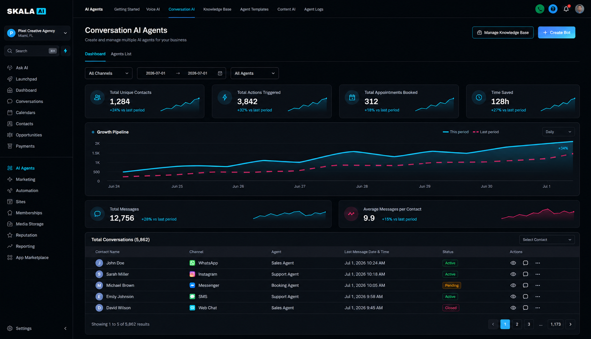Switch to the Agent Logs tab
This screenshot has width=591, height=339.
(314, 9)
